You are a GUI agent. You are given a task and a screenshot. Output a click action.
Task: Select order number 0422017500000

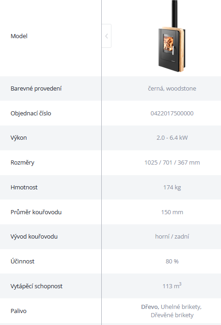172,114
